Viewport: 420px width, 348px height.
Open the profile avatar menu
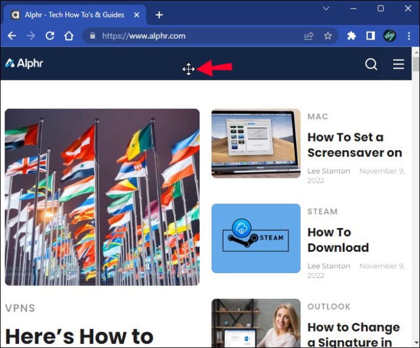pyautogui.click(x=390, y=36)
